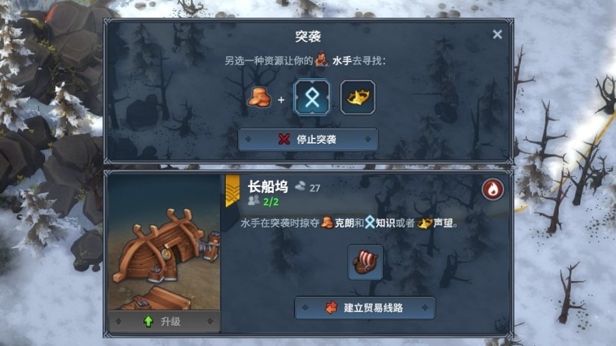Click the red X on stop raid

(284, 139)
